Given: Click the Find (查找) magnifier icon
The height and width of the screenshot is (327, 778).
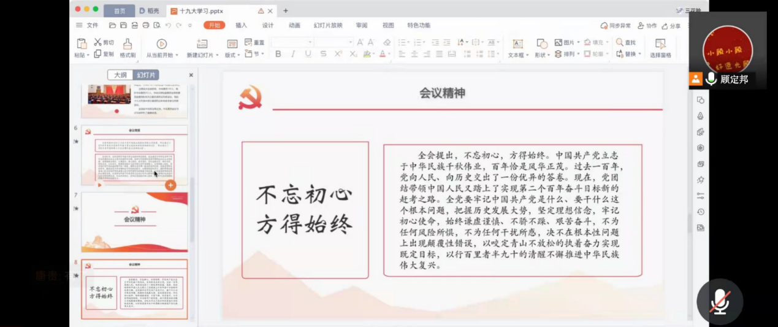Looking at the screenshot, I should (620, 42).
